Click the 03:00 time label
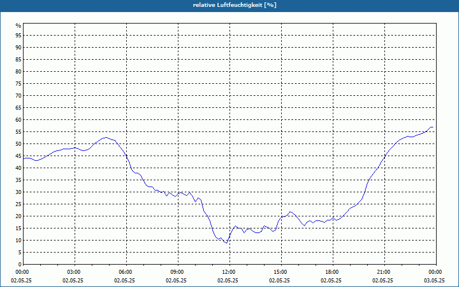This screenshot has width=459, height=287. 75,272
